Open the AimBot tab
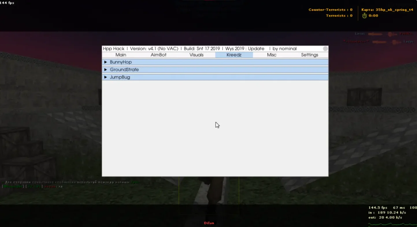 tap(158, 55)
